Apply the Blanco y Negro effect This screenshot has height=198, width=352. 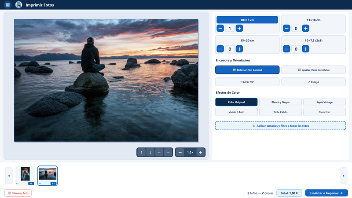[280, 102]
